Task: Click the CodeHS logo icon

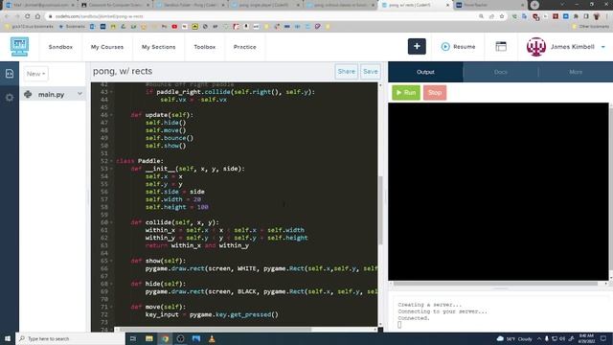Action: [19, 47]
